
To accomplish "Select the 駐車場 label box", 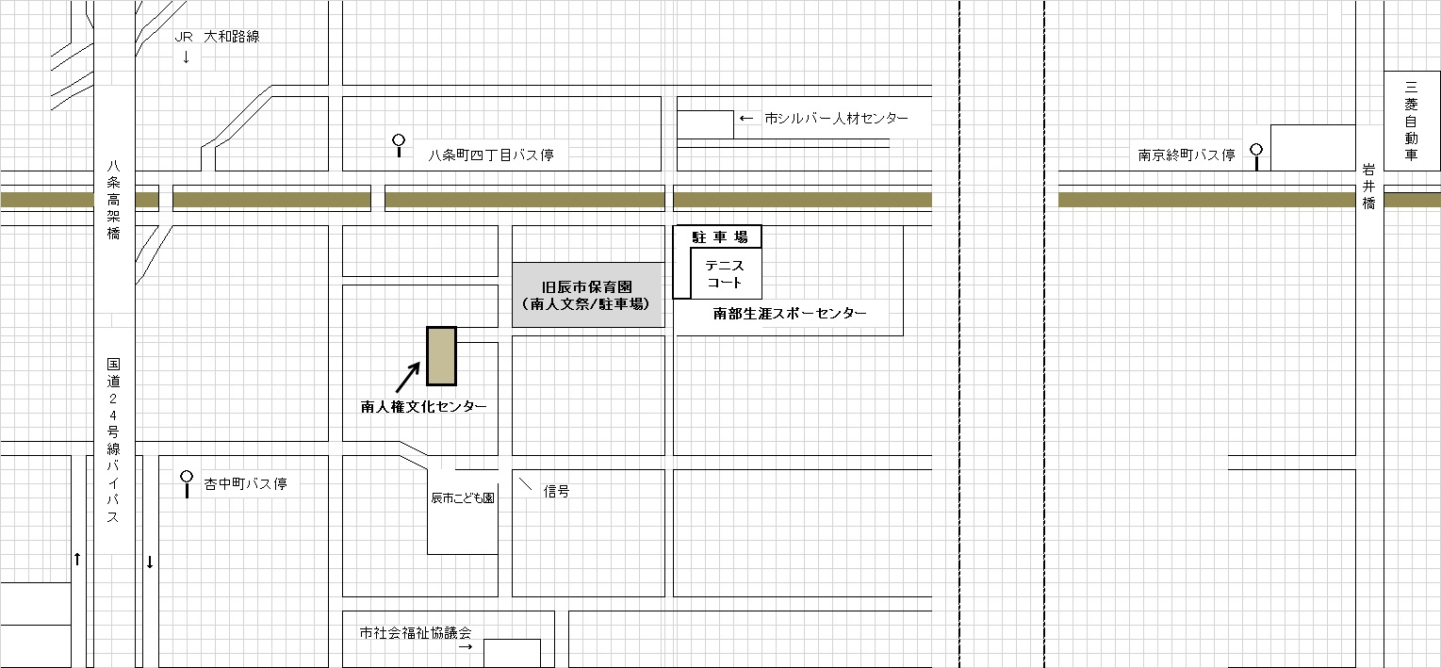I will click(717, 237).
